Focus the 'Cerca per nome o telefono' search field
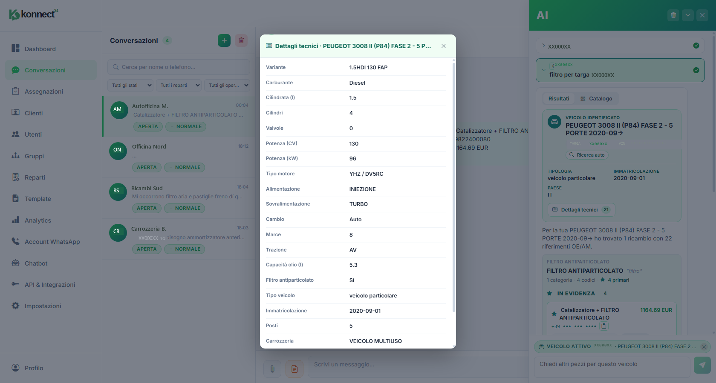Screen dimensions: 716x383 (x=179, y=67)
